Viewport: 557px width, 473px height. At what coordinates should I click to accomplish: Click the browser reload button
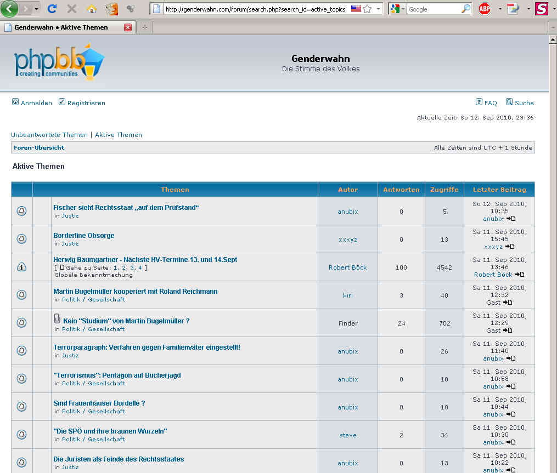pyautogui.click(x=52, y=9)
